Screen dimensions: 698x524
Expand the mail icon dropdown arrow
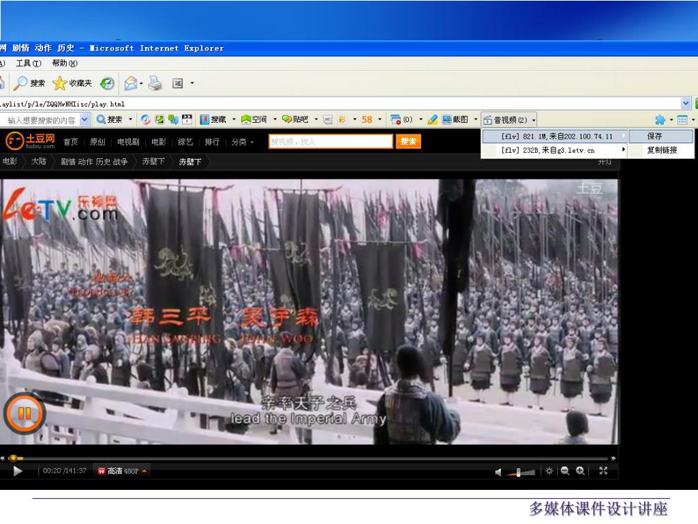click(x=141, y=83)
